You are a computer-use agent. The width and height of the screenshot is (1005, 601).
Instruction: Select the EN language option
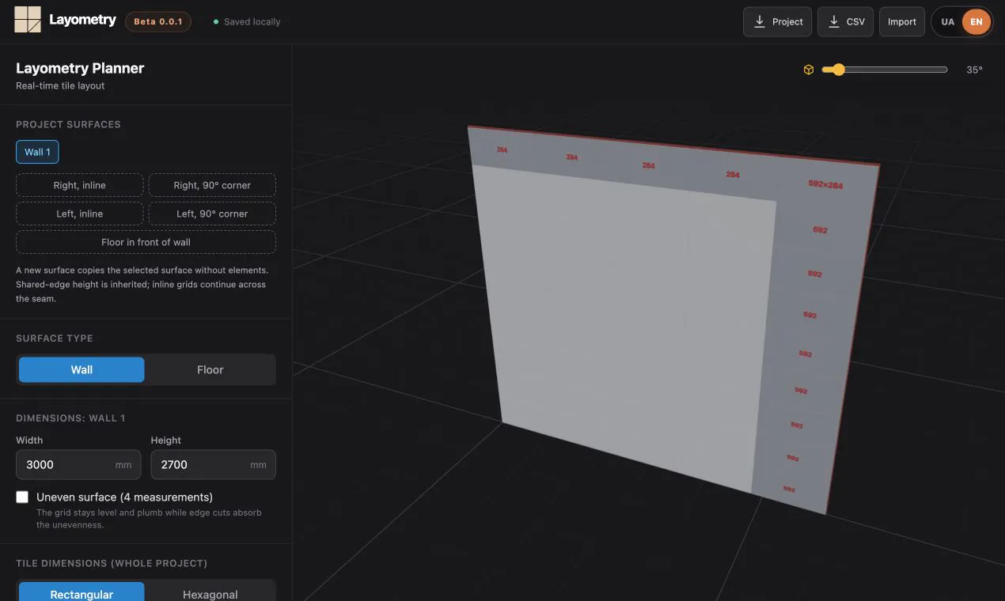tap(977, 21)
